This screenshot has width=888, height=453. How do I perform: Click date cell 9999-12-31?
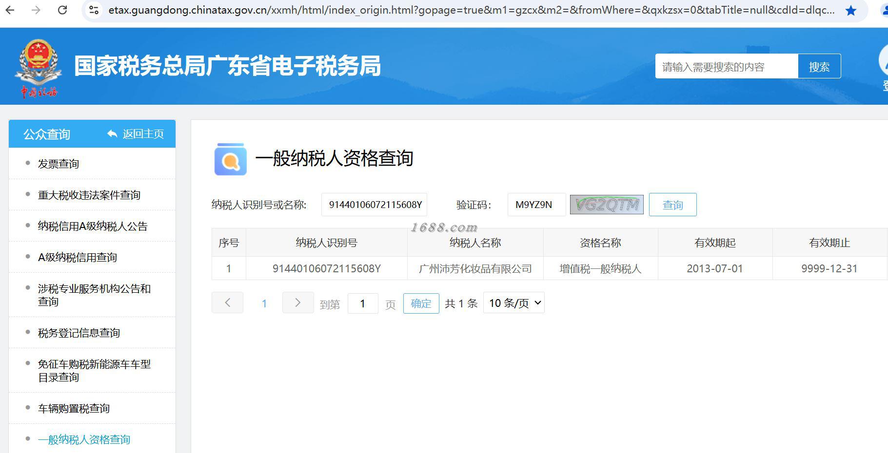[x=829, y=268]
